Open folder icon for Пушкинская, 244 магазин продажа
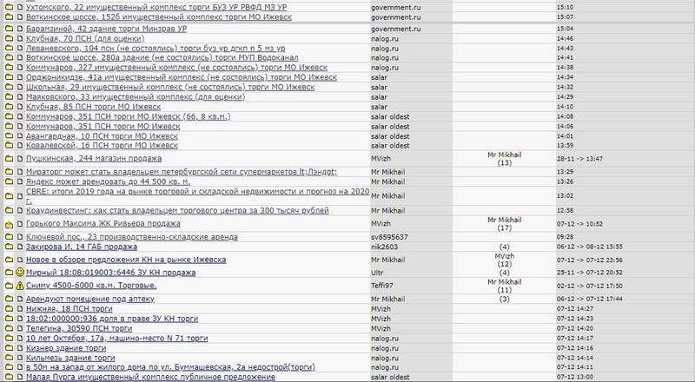 (9, 158)
